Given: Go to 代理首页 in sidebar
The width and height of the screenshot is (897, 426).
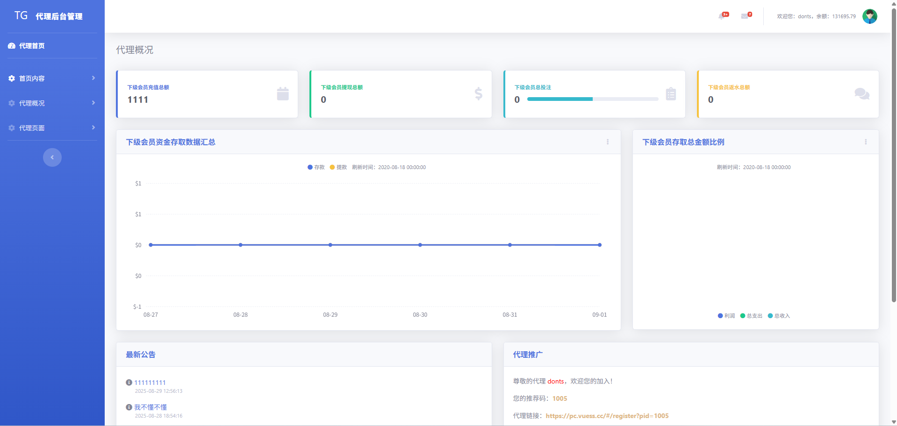Looking at the screenshot, I should [32, 46].
